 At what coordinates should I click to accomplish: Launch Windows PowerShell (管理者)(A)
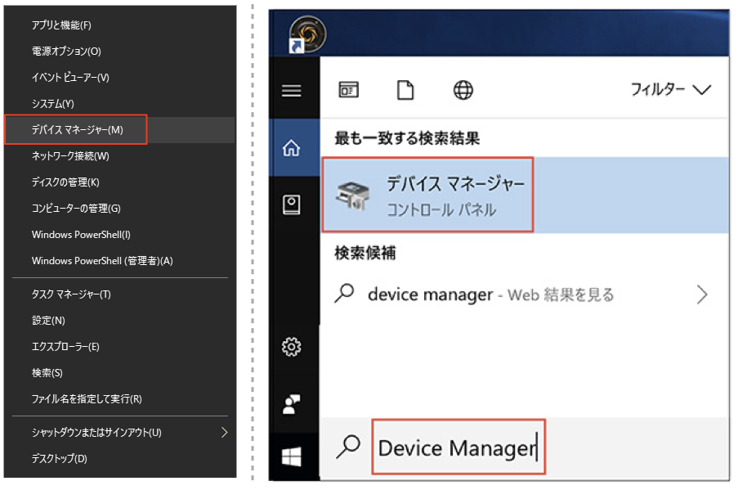coord(119,261)
